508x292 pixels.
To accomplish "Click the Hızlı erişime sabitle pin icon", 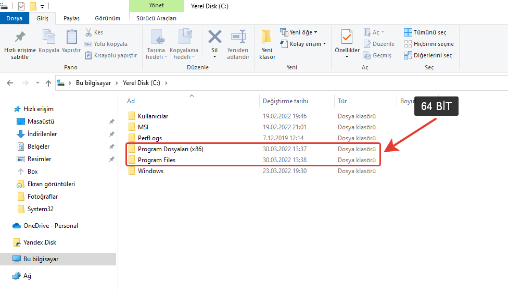I will point(20,38).
